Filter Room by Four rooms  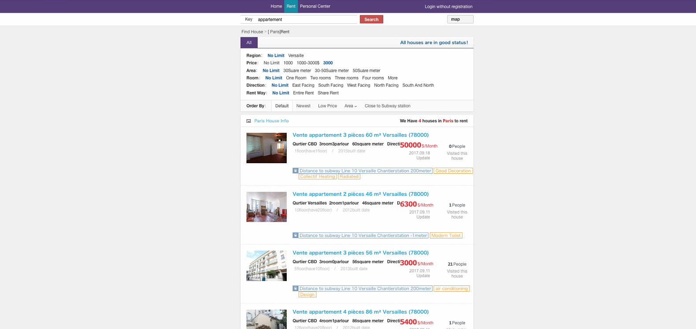tap(373, 78)
